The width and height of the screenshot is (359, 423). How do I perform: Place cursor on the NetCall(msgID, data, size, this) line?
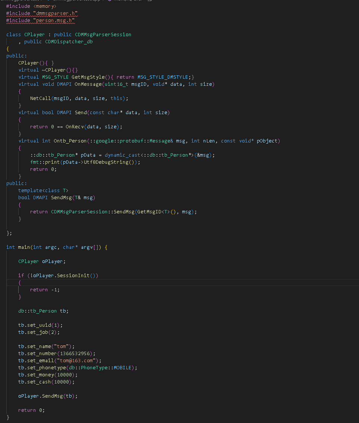point(79,98)
